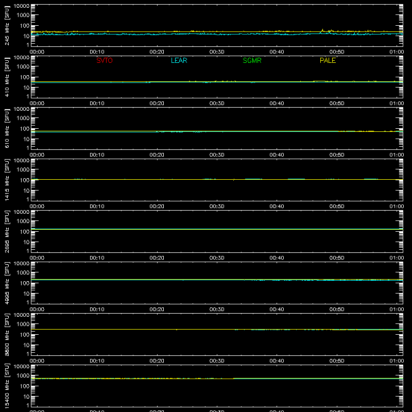This screenshot has height=412, width=412.
Task: Click 00:00 time label under 610 MHz plot
Action: point(37,155)
